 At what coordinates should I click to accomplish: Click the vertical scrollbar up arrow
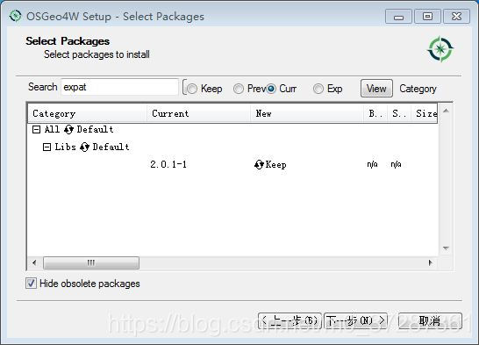446,111
